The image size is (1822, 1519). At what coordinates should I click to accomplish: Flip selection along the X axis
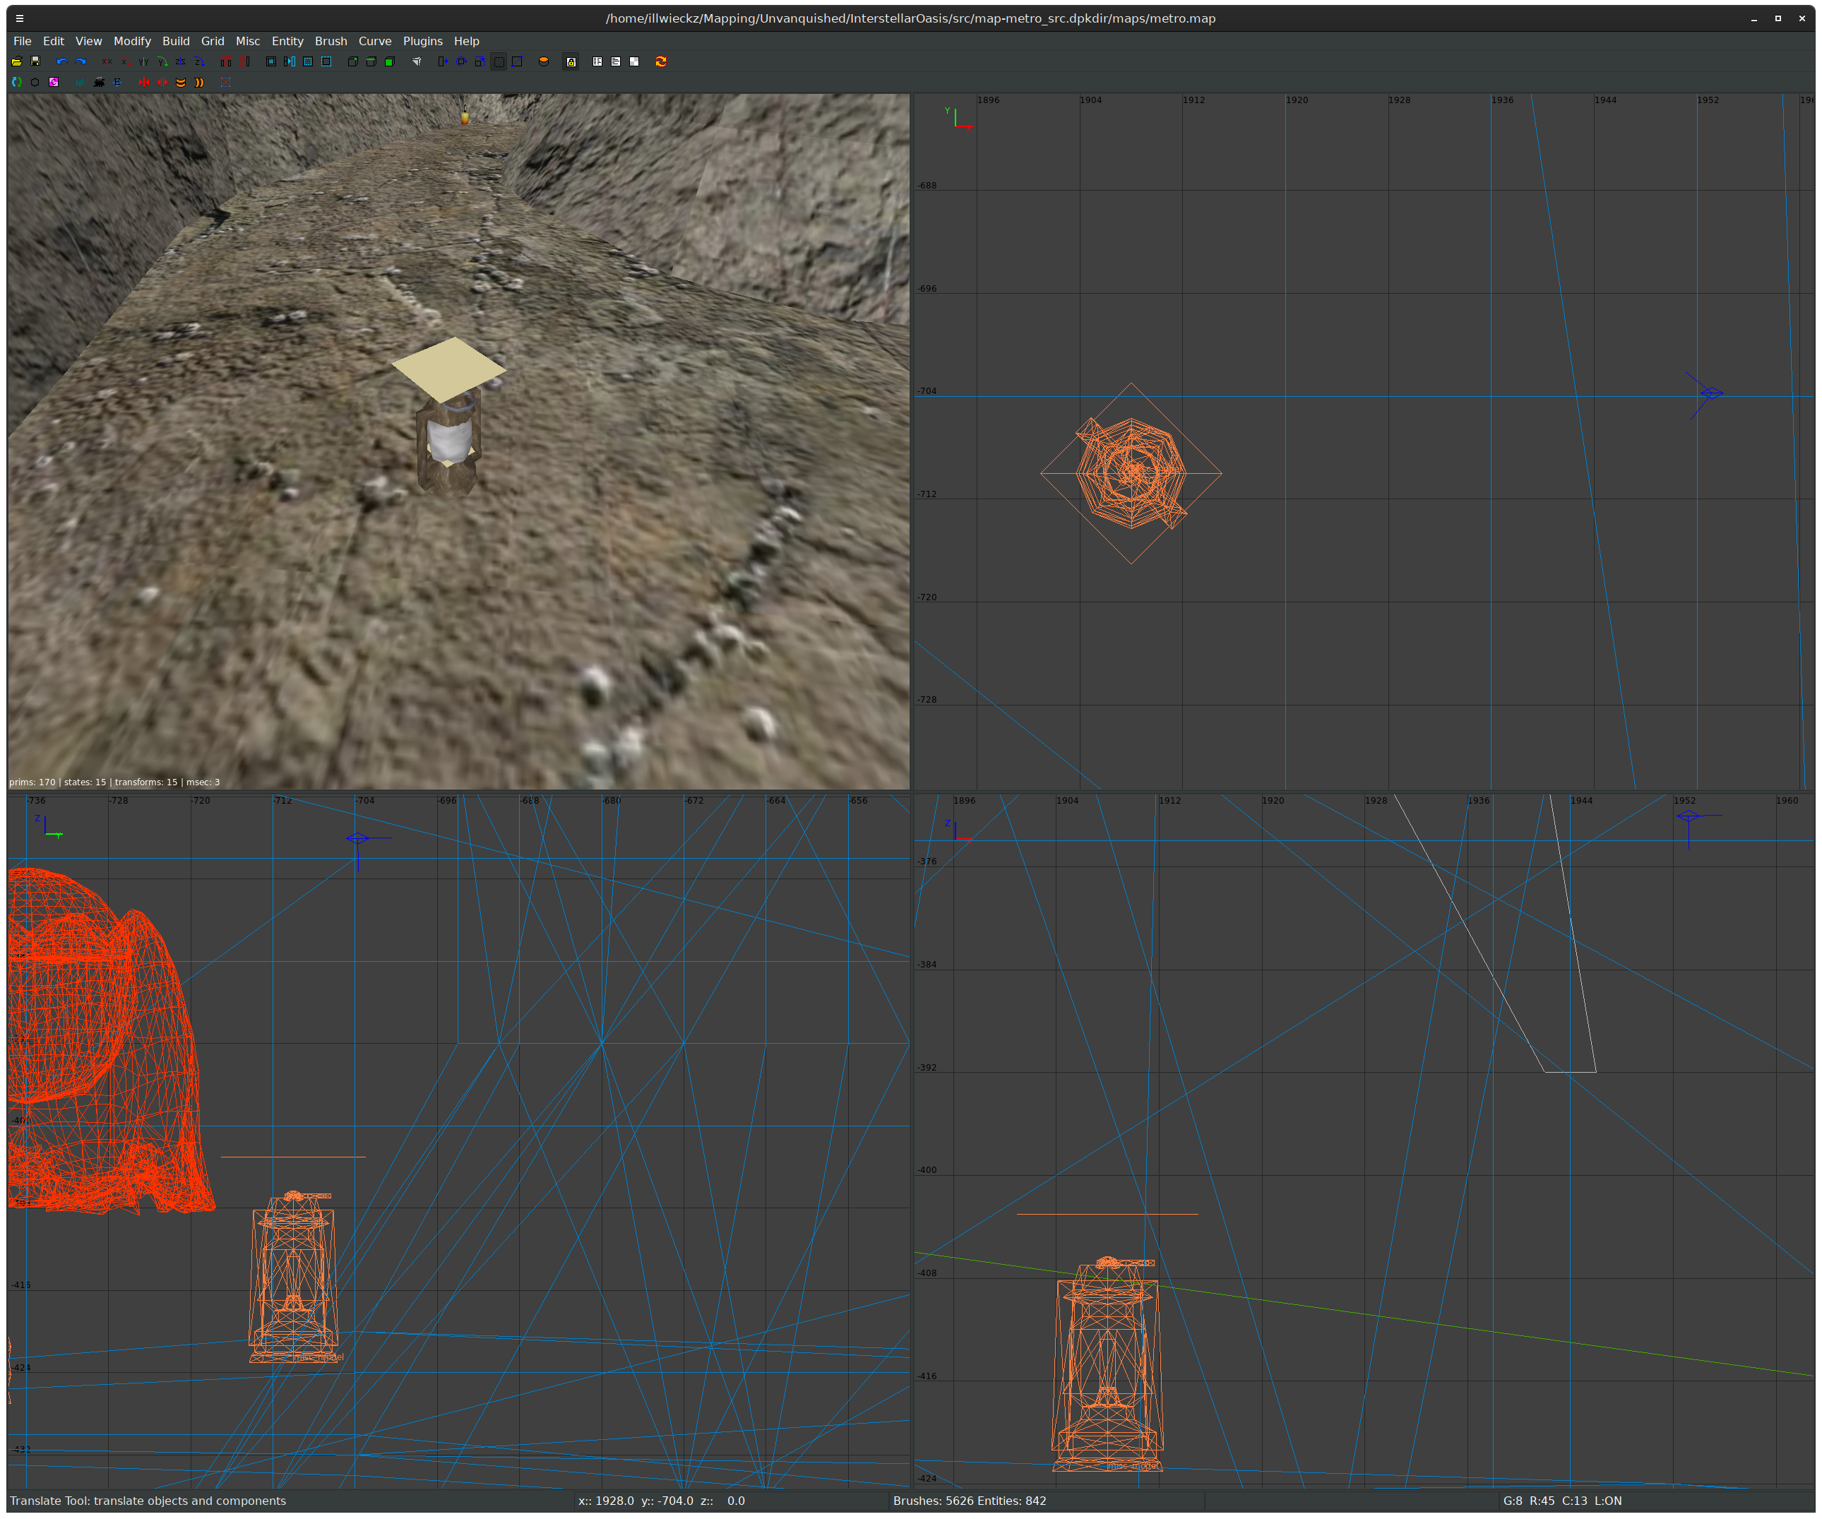[x=107, y=61]
